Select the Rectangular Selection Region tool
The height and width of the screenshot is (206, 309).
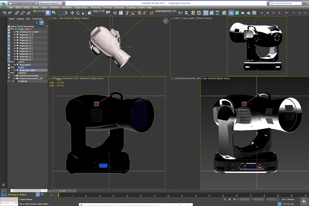point(59,13)
